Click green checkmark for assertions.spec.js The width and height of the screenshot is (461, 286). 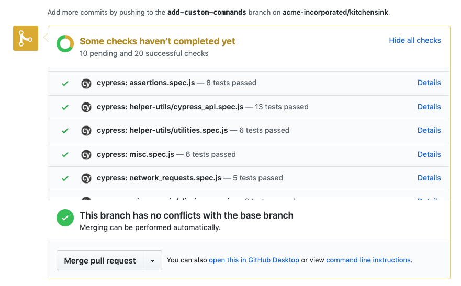[65, 83]
